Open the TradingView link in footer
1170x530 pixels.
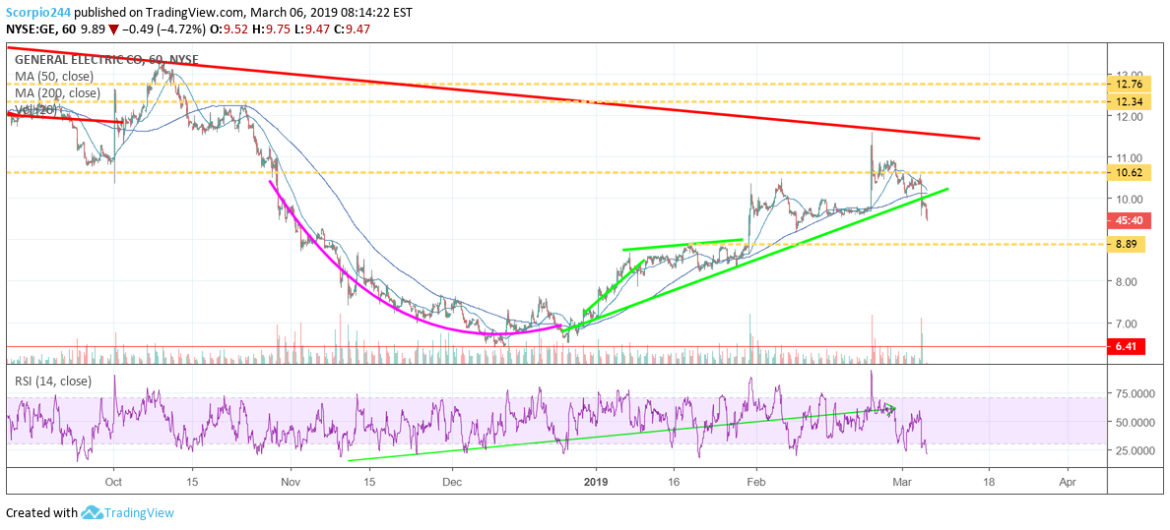tap(139, 513)
